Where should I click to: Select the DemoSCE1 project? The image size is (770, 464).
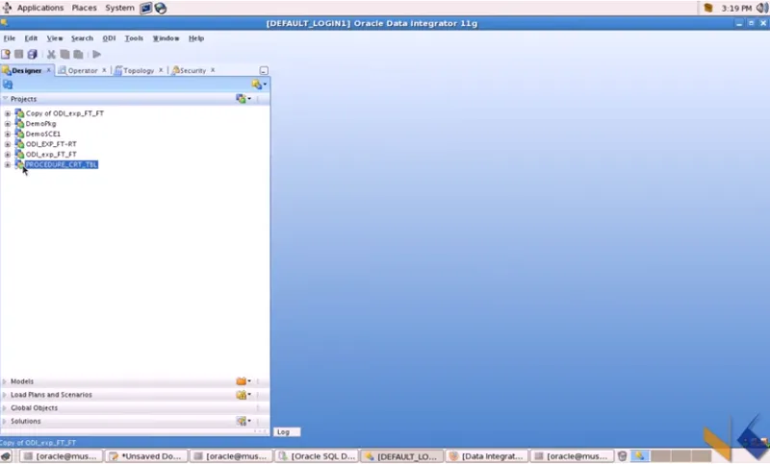(43, 134)
